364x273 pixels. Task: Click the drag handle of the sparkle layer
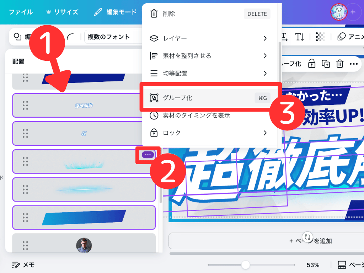tap(25, 162)
